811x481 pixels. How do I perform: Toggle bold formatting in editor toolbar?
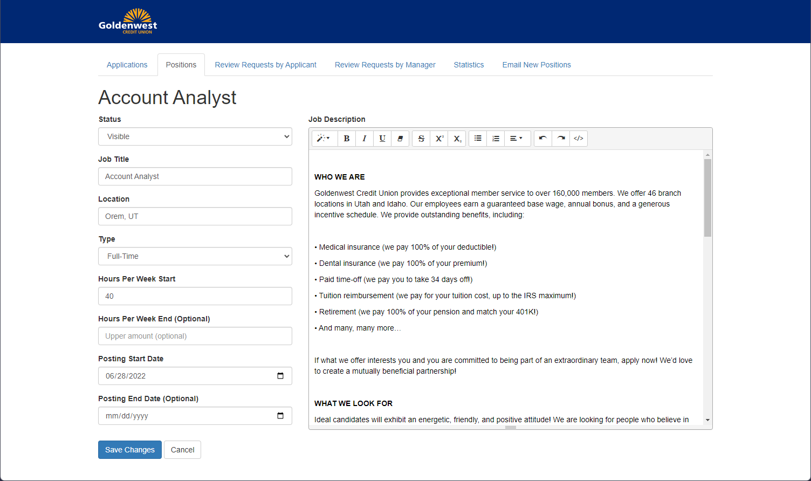tap(347, 139)
